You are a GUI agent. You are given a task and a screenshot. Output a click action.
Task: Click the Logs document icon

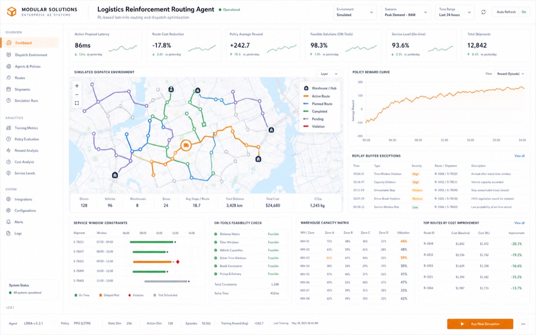pos(9,233)
